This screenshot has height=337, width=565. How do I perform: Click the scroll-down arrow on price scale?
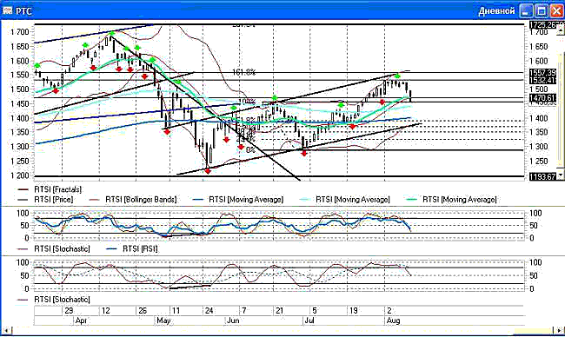561,175
